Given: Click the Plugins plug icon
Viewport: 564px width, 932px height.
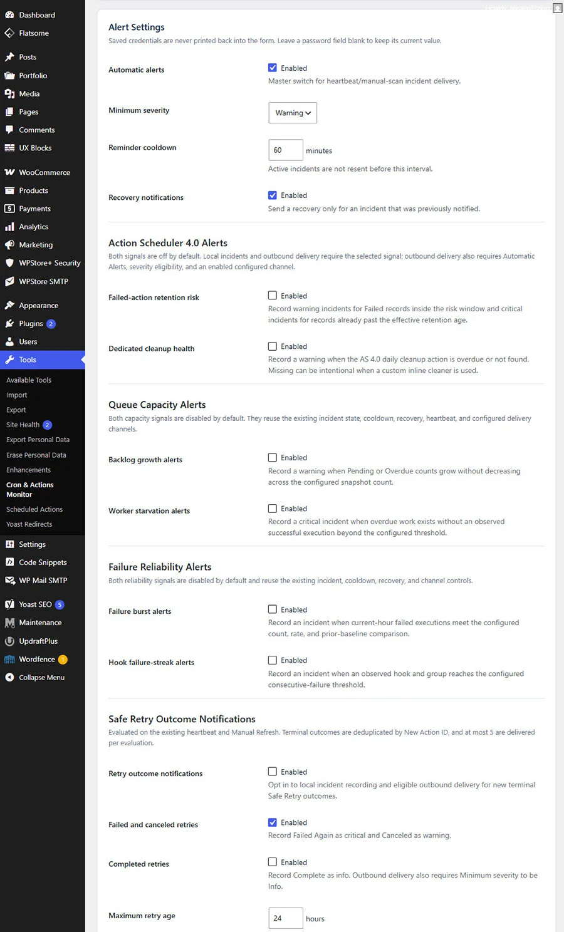Looking at the screenshot, I should point(9,324).
